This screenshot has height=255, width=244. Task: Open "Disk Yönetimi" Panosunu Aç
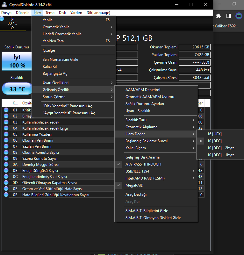(x=74, y=106)
